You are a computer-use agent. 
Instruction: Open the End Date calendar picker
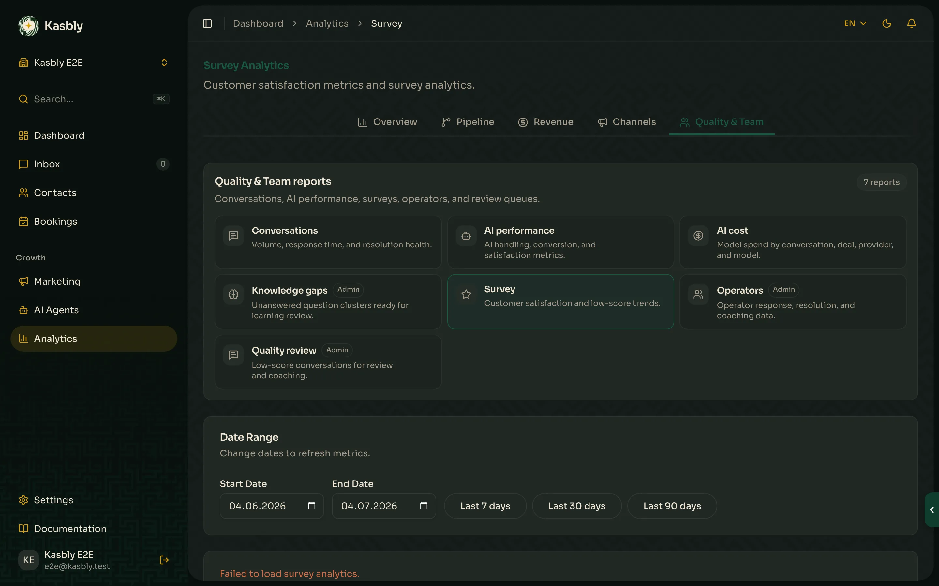click(424, 506)
